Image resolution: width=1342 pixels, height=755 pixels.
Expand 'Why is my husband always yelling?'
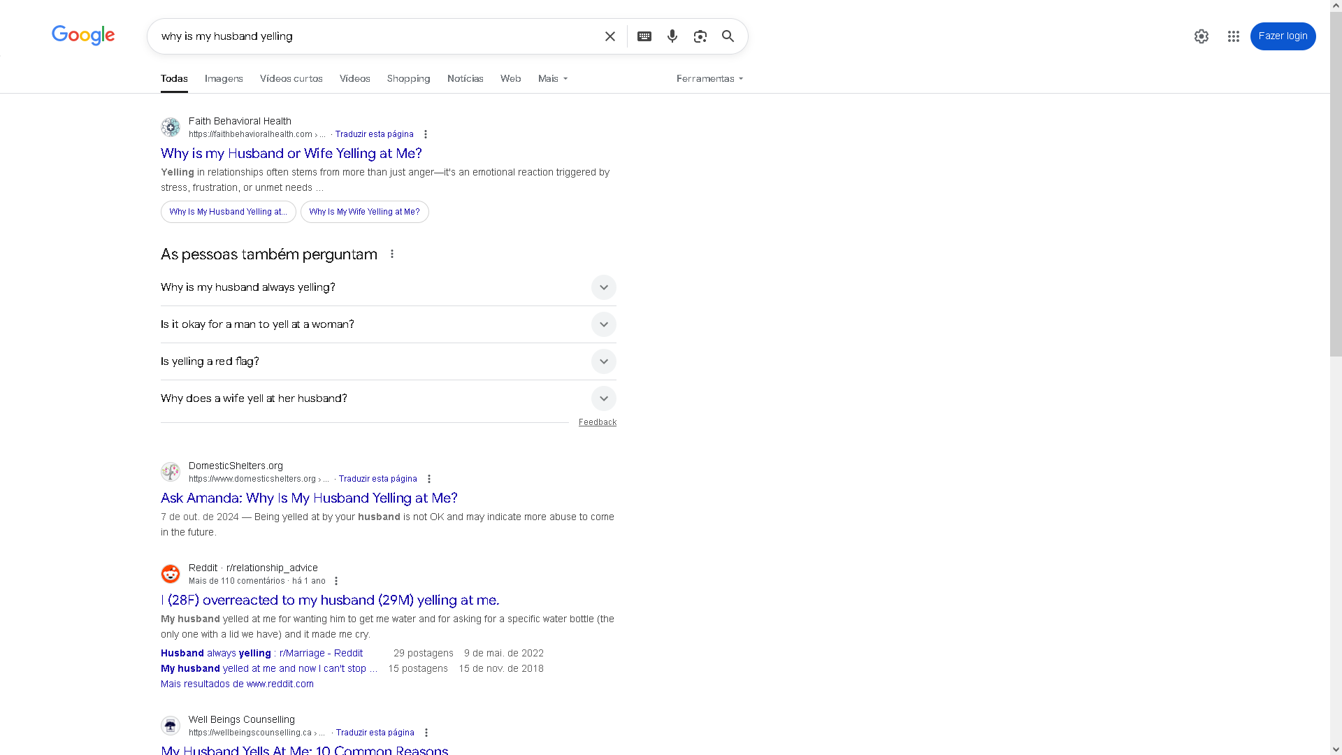(389, 287)
